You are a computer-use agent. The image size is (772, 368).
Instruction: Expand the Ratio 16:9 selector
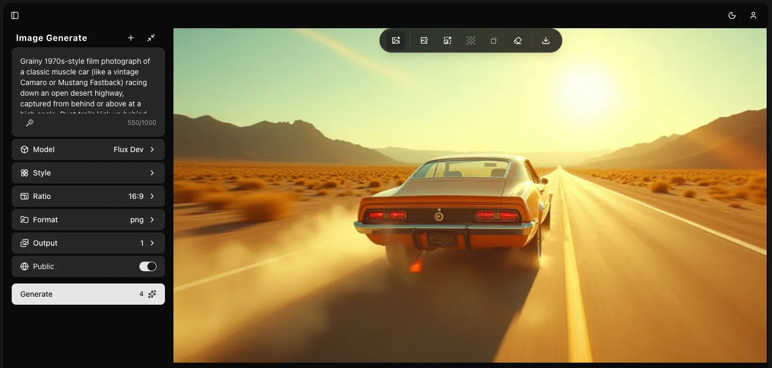[x=88, y=196]
